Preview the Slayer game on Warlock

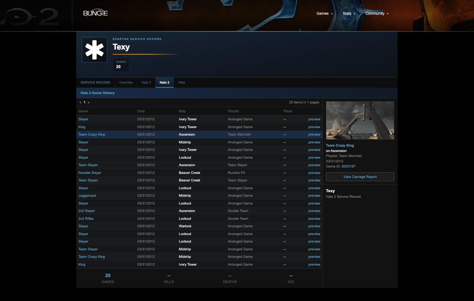click(314, 226)
